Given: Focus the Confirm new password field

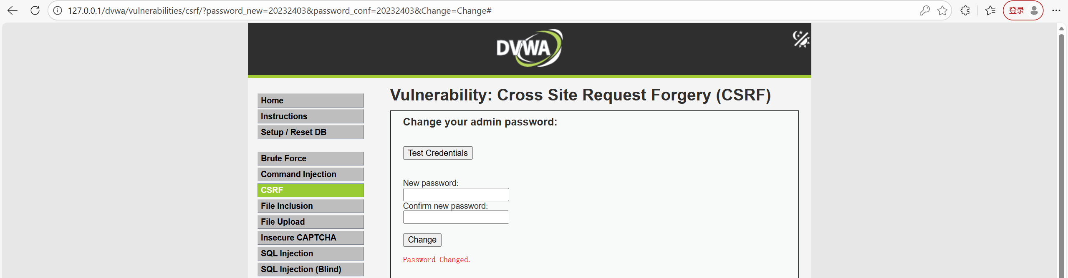Looking at the screenshot, I should pos(456,217).
